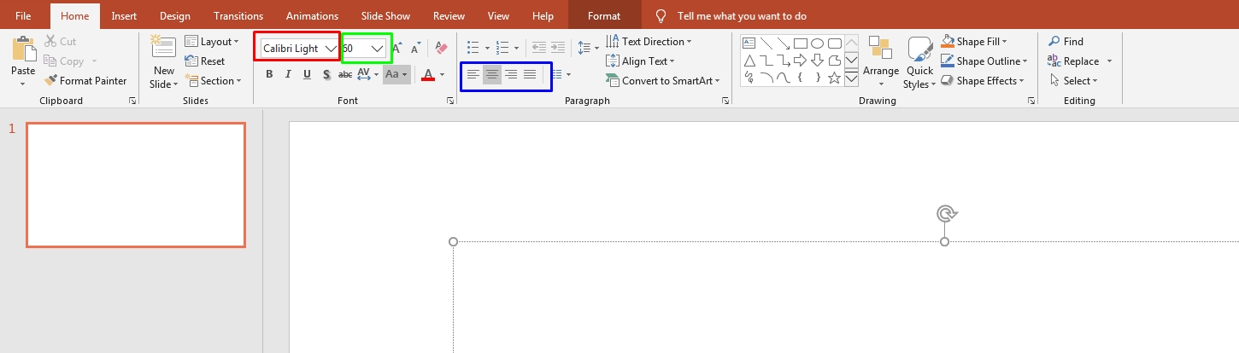
Task: Justify the text alignment
Action: (530, 75)
